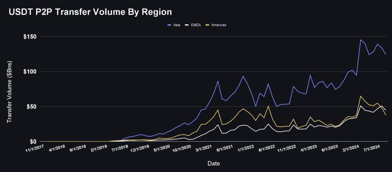Click the $50 y-axis label
Screen dimensions: 392x172
click(31, 107)
